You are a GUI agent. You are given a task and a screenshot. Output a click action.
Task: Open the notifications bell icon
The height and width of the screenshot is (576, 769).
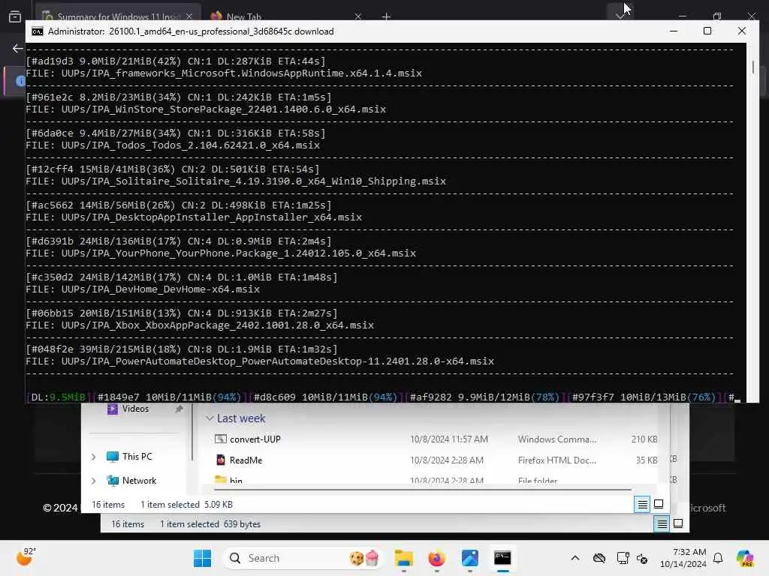pos(718,558)
